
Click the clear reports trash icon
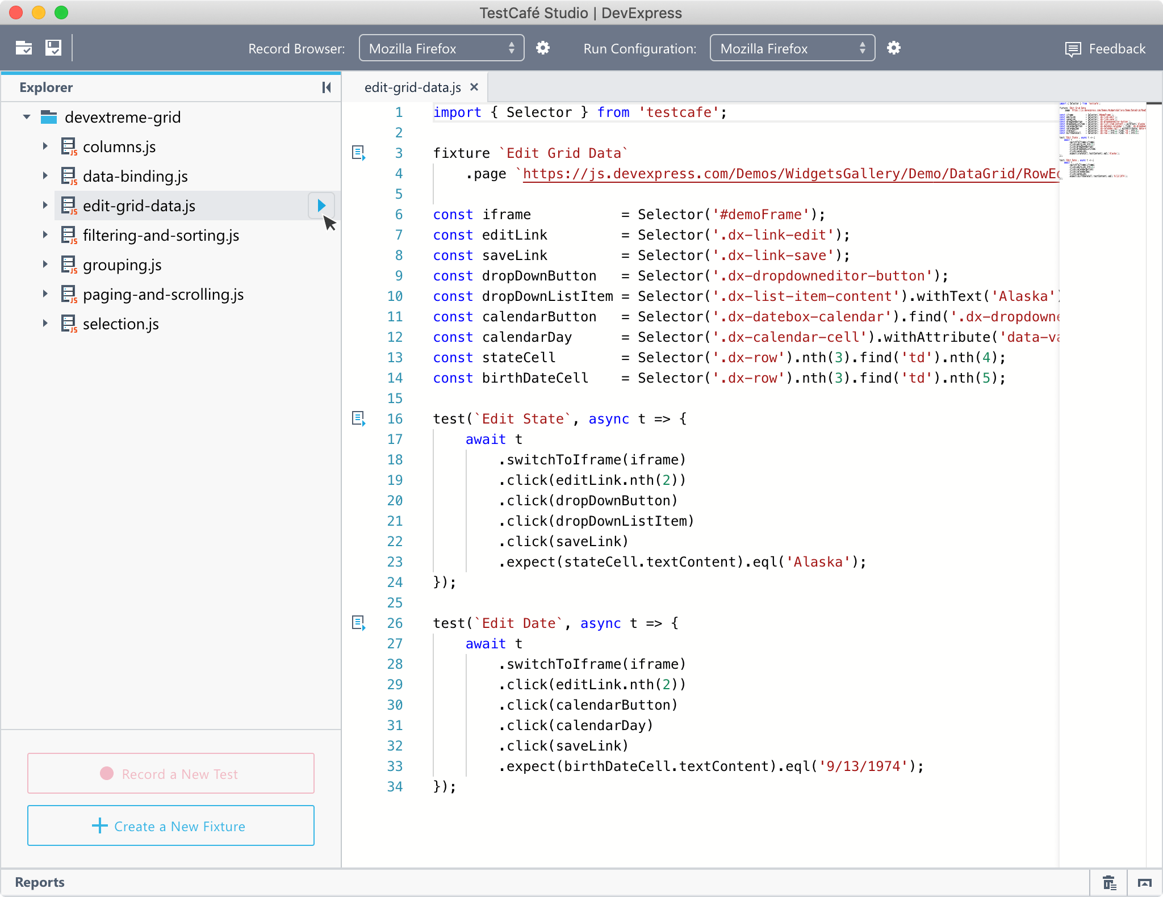pos(1109,883)
